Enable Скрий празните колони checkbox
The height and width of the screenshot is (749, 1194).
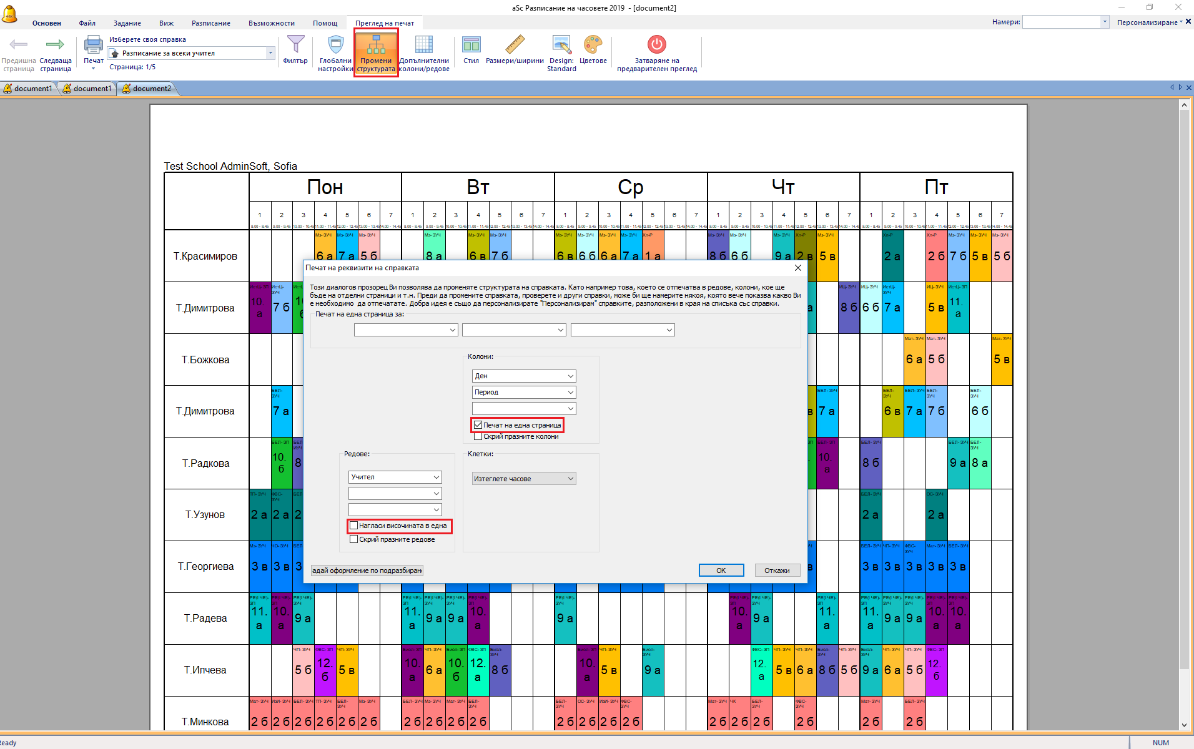[478, 436]
